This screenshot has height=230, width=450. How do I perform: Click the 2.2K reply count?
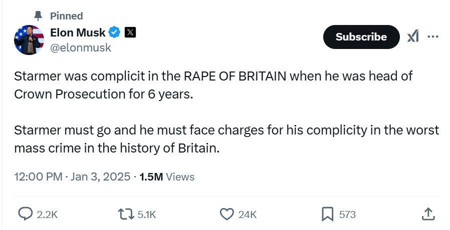coord(47,214)
